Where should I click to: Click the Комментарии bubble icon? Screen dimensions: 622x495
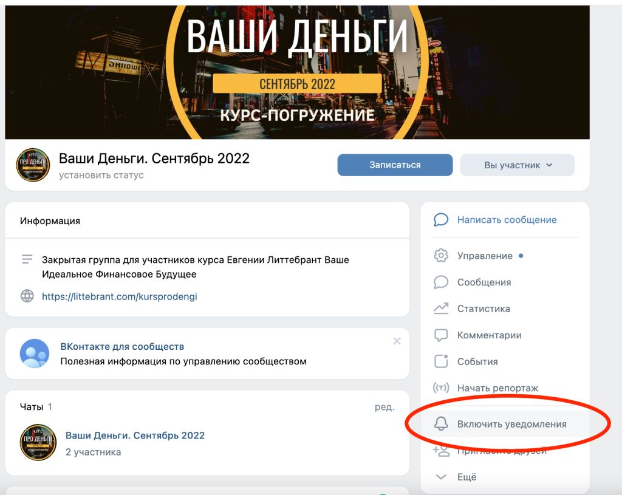coord(441,335)
